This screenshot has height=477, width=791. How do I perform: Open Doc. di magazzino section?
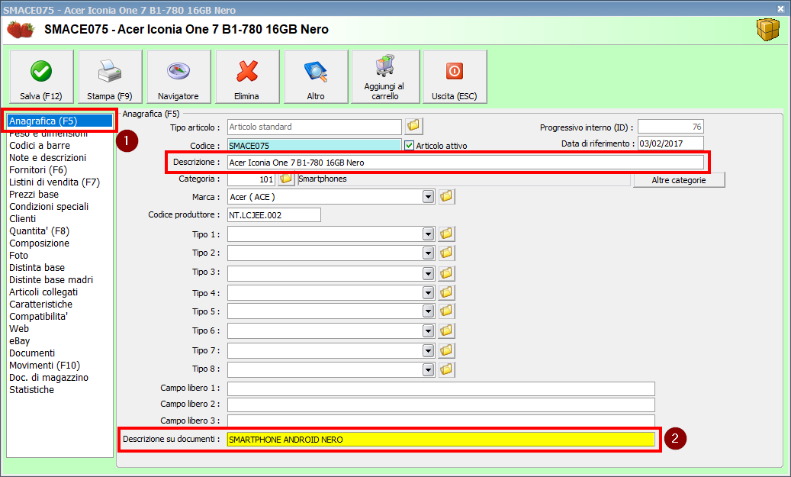pyautogui.click(x=49, y=378)
